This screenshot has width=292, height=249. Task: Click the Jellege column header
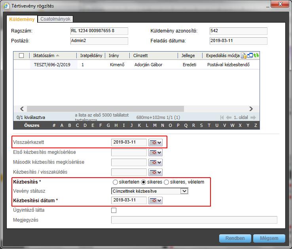point(188,56)
